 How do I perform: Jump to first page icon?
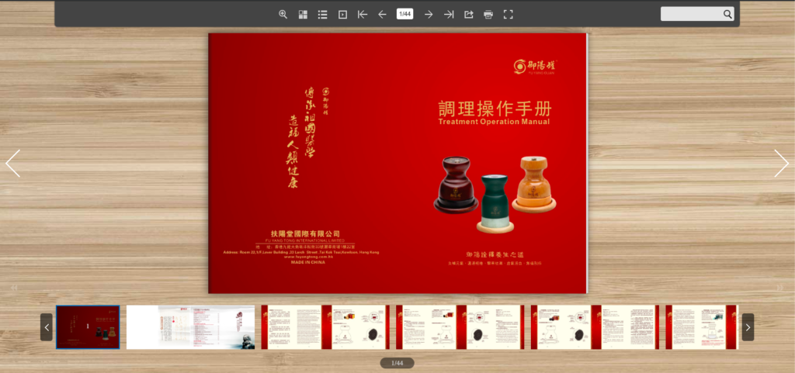click(x=363, y=14)
